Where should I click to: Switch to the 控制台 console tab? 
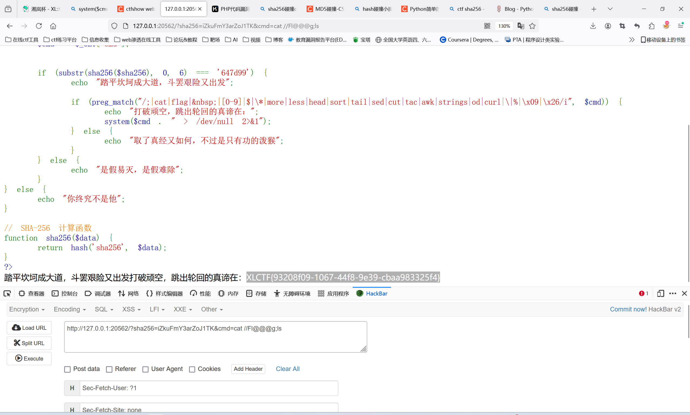tap(65, 293)
